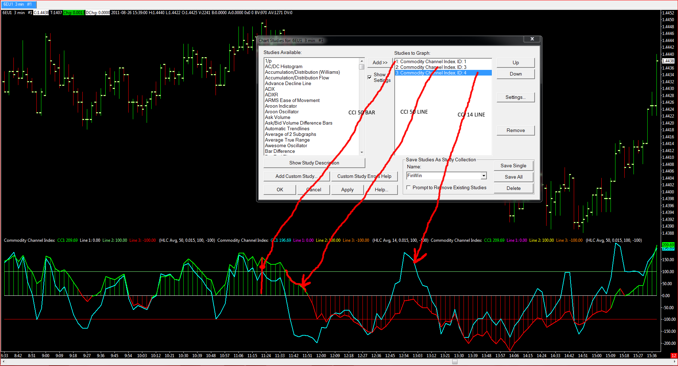Click Save Single button
This screenshot has height=366, width=678.
coord(513,166)
